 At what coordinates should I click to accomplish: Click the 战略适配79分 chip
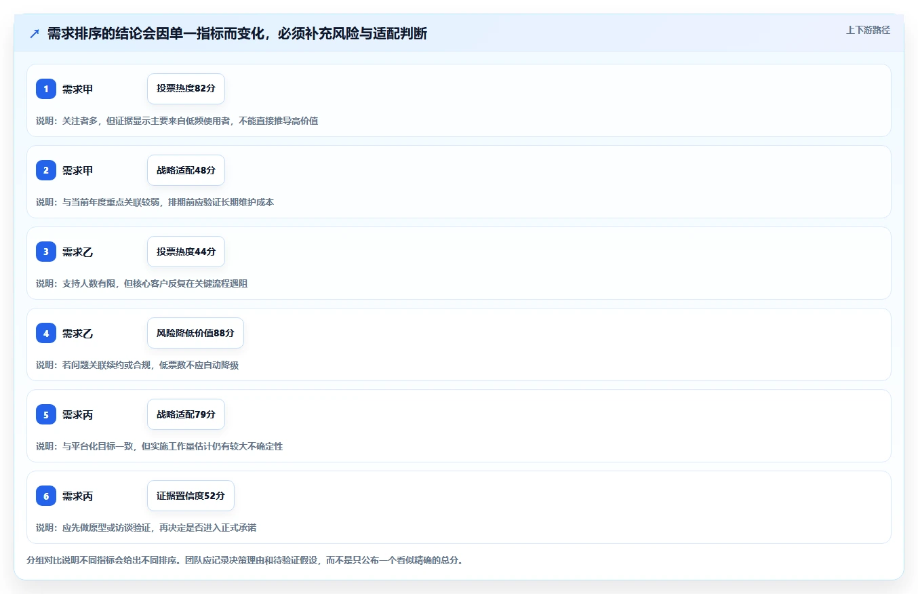pyautogui.click(x=186, y=414)
